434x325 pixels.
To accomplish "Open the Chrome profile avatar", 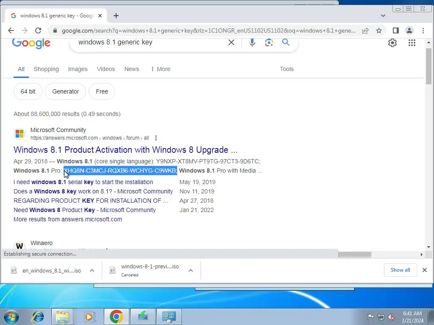I will (x=409, y=30).
